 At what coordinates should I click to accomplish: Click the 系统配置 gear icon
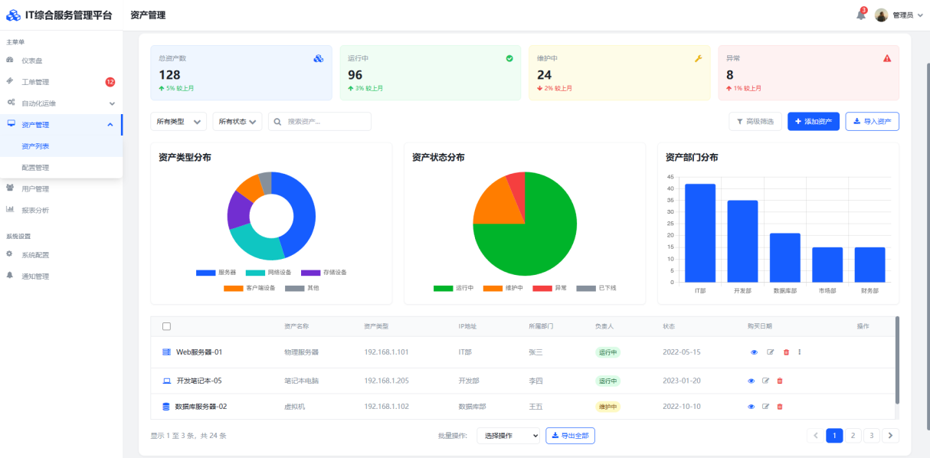[10, 254]
